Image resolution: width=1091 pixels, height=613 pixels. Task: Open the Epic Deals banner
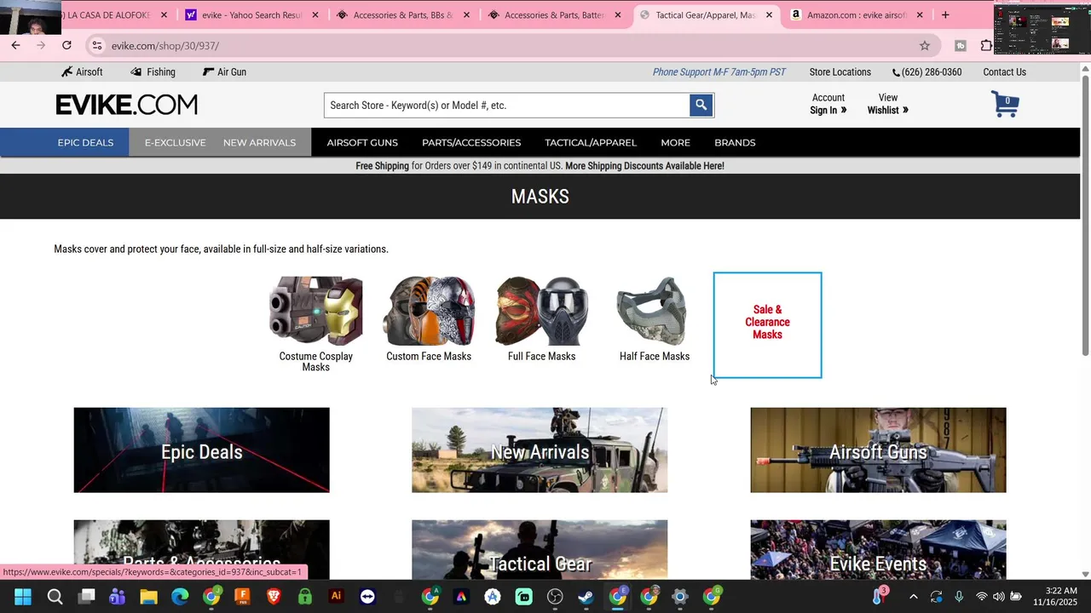[201, 450]
